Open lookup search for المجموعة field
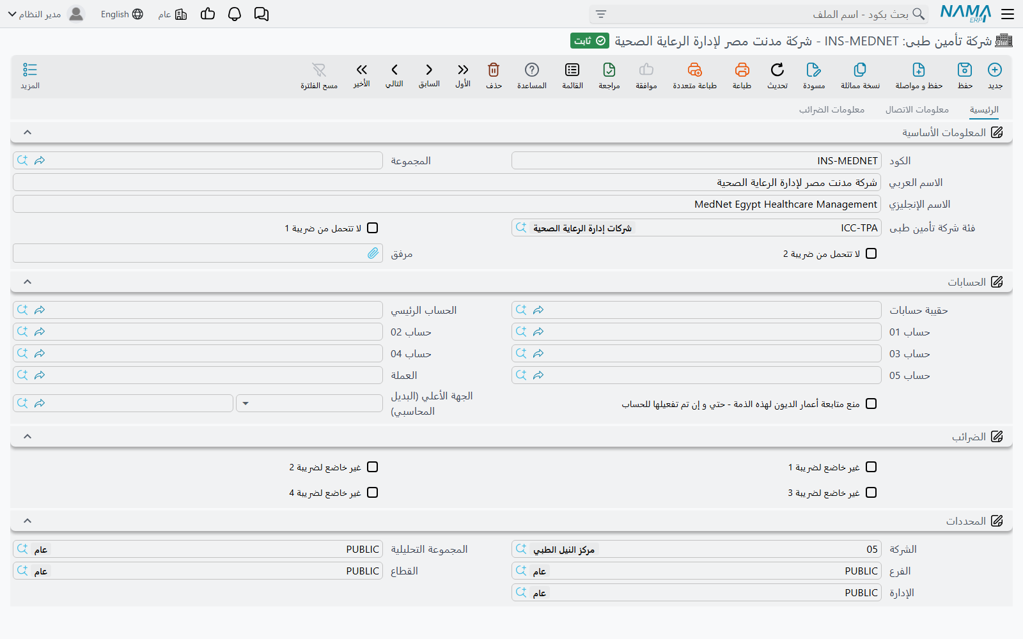 tap(22, 160)
